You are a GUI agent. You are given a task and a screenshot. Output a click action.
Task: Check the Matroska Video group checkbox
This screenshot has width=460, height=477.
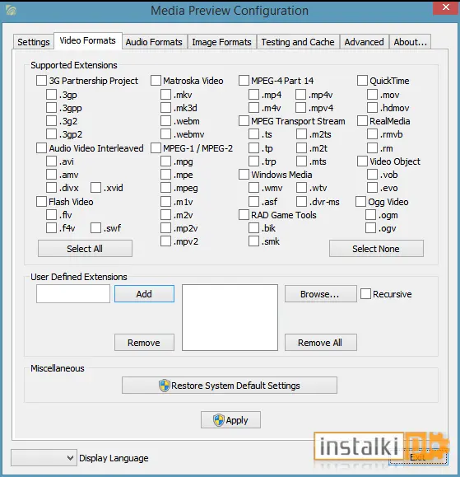[x=156, y=81]
